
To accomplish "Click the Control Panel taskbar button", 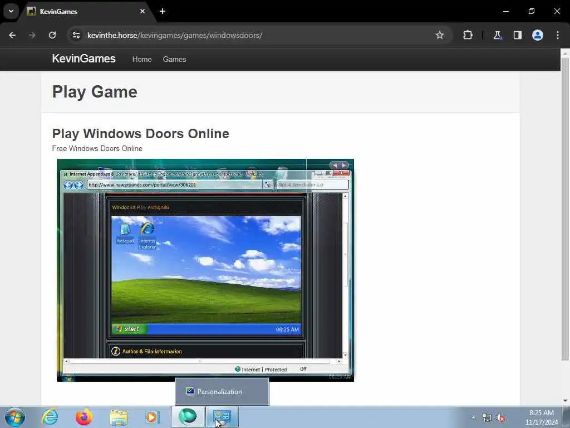I will click(222, 417).
